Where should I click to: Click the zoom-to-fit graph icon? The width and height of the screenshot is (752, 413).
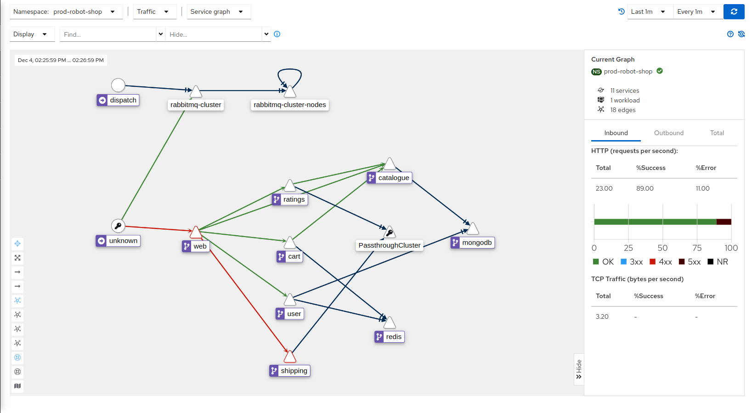(17, 258)
